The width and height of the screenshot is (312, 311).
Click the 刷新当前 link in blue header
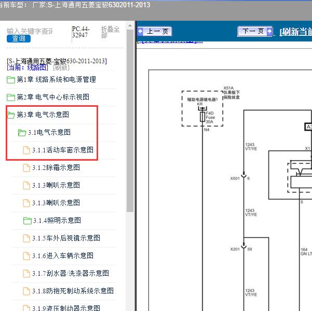[x=296, y=32]
